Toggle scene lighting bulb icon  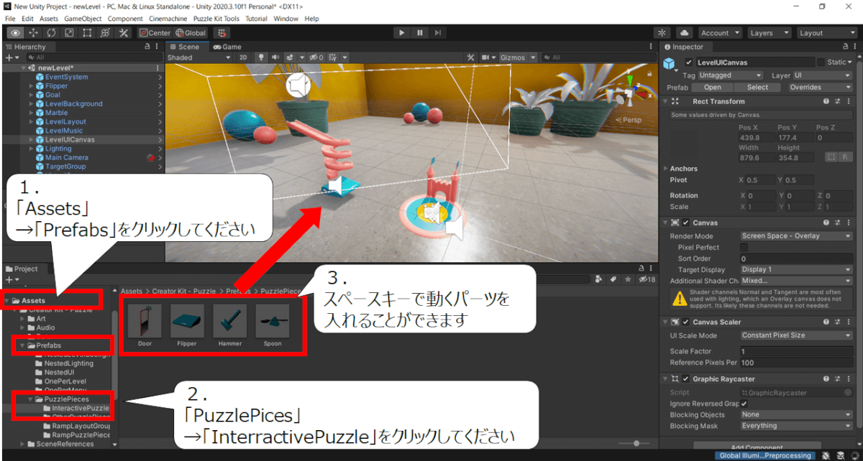(x=262, y=57)
